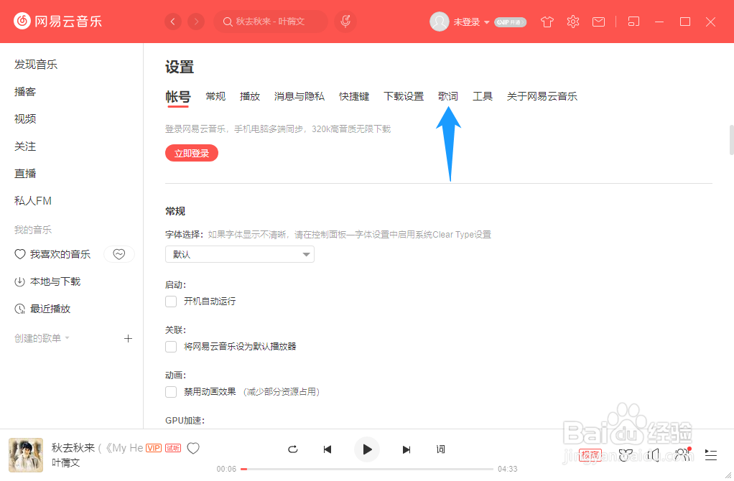Seek in the song progress bar
Viewport: 734px width, 481px height.
[367, 469]
